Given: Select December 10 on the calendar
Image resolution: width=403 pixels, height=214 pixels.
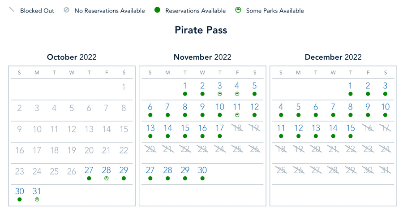Looking at the screenshot, I should pyautogui.click(x=386, y=107).
